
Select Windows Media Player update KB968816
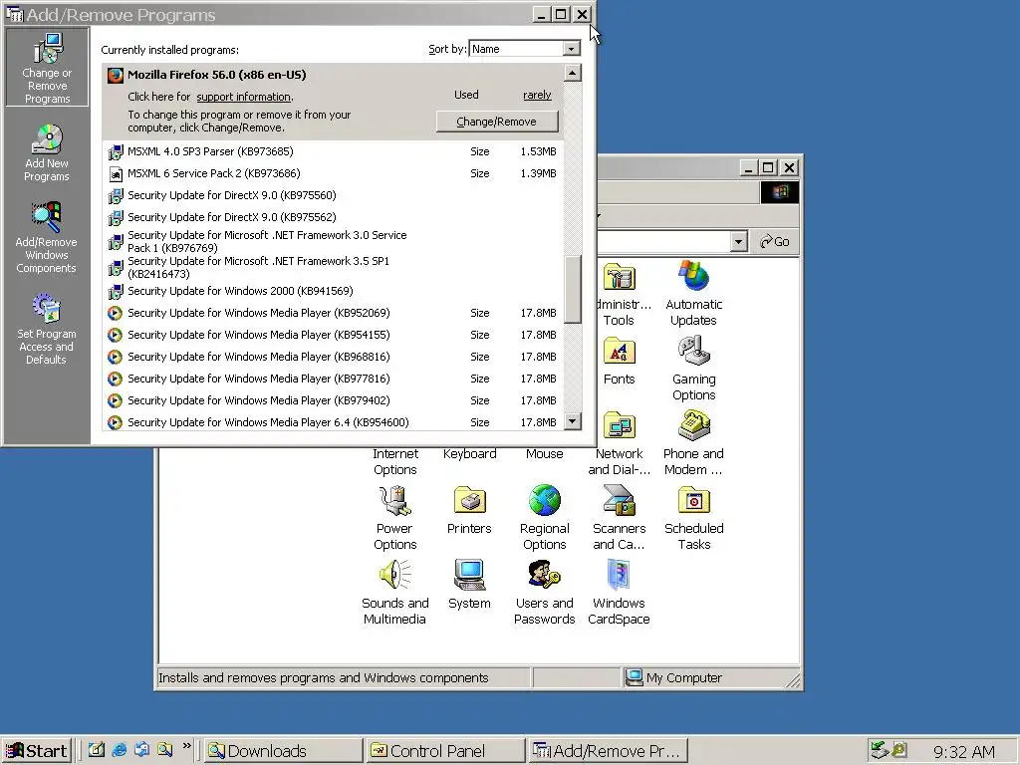[x=333, y=357]
